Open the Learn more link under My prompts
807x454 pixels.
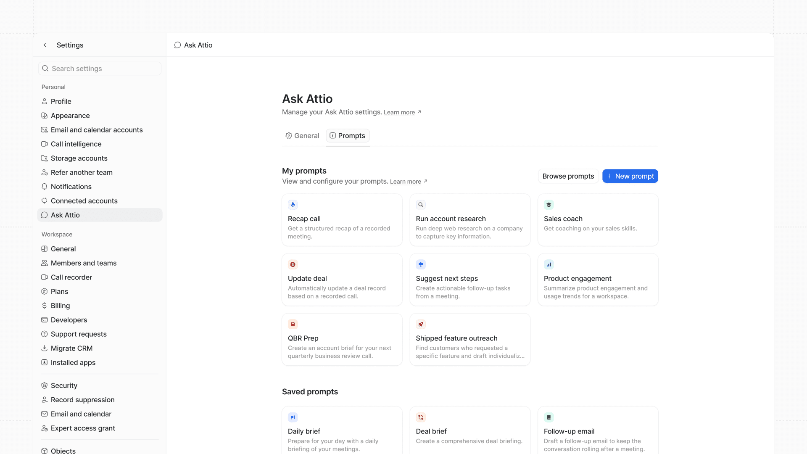[406, 181]
